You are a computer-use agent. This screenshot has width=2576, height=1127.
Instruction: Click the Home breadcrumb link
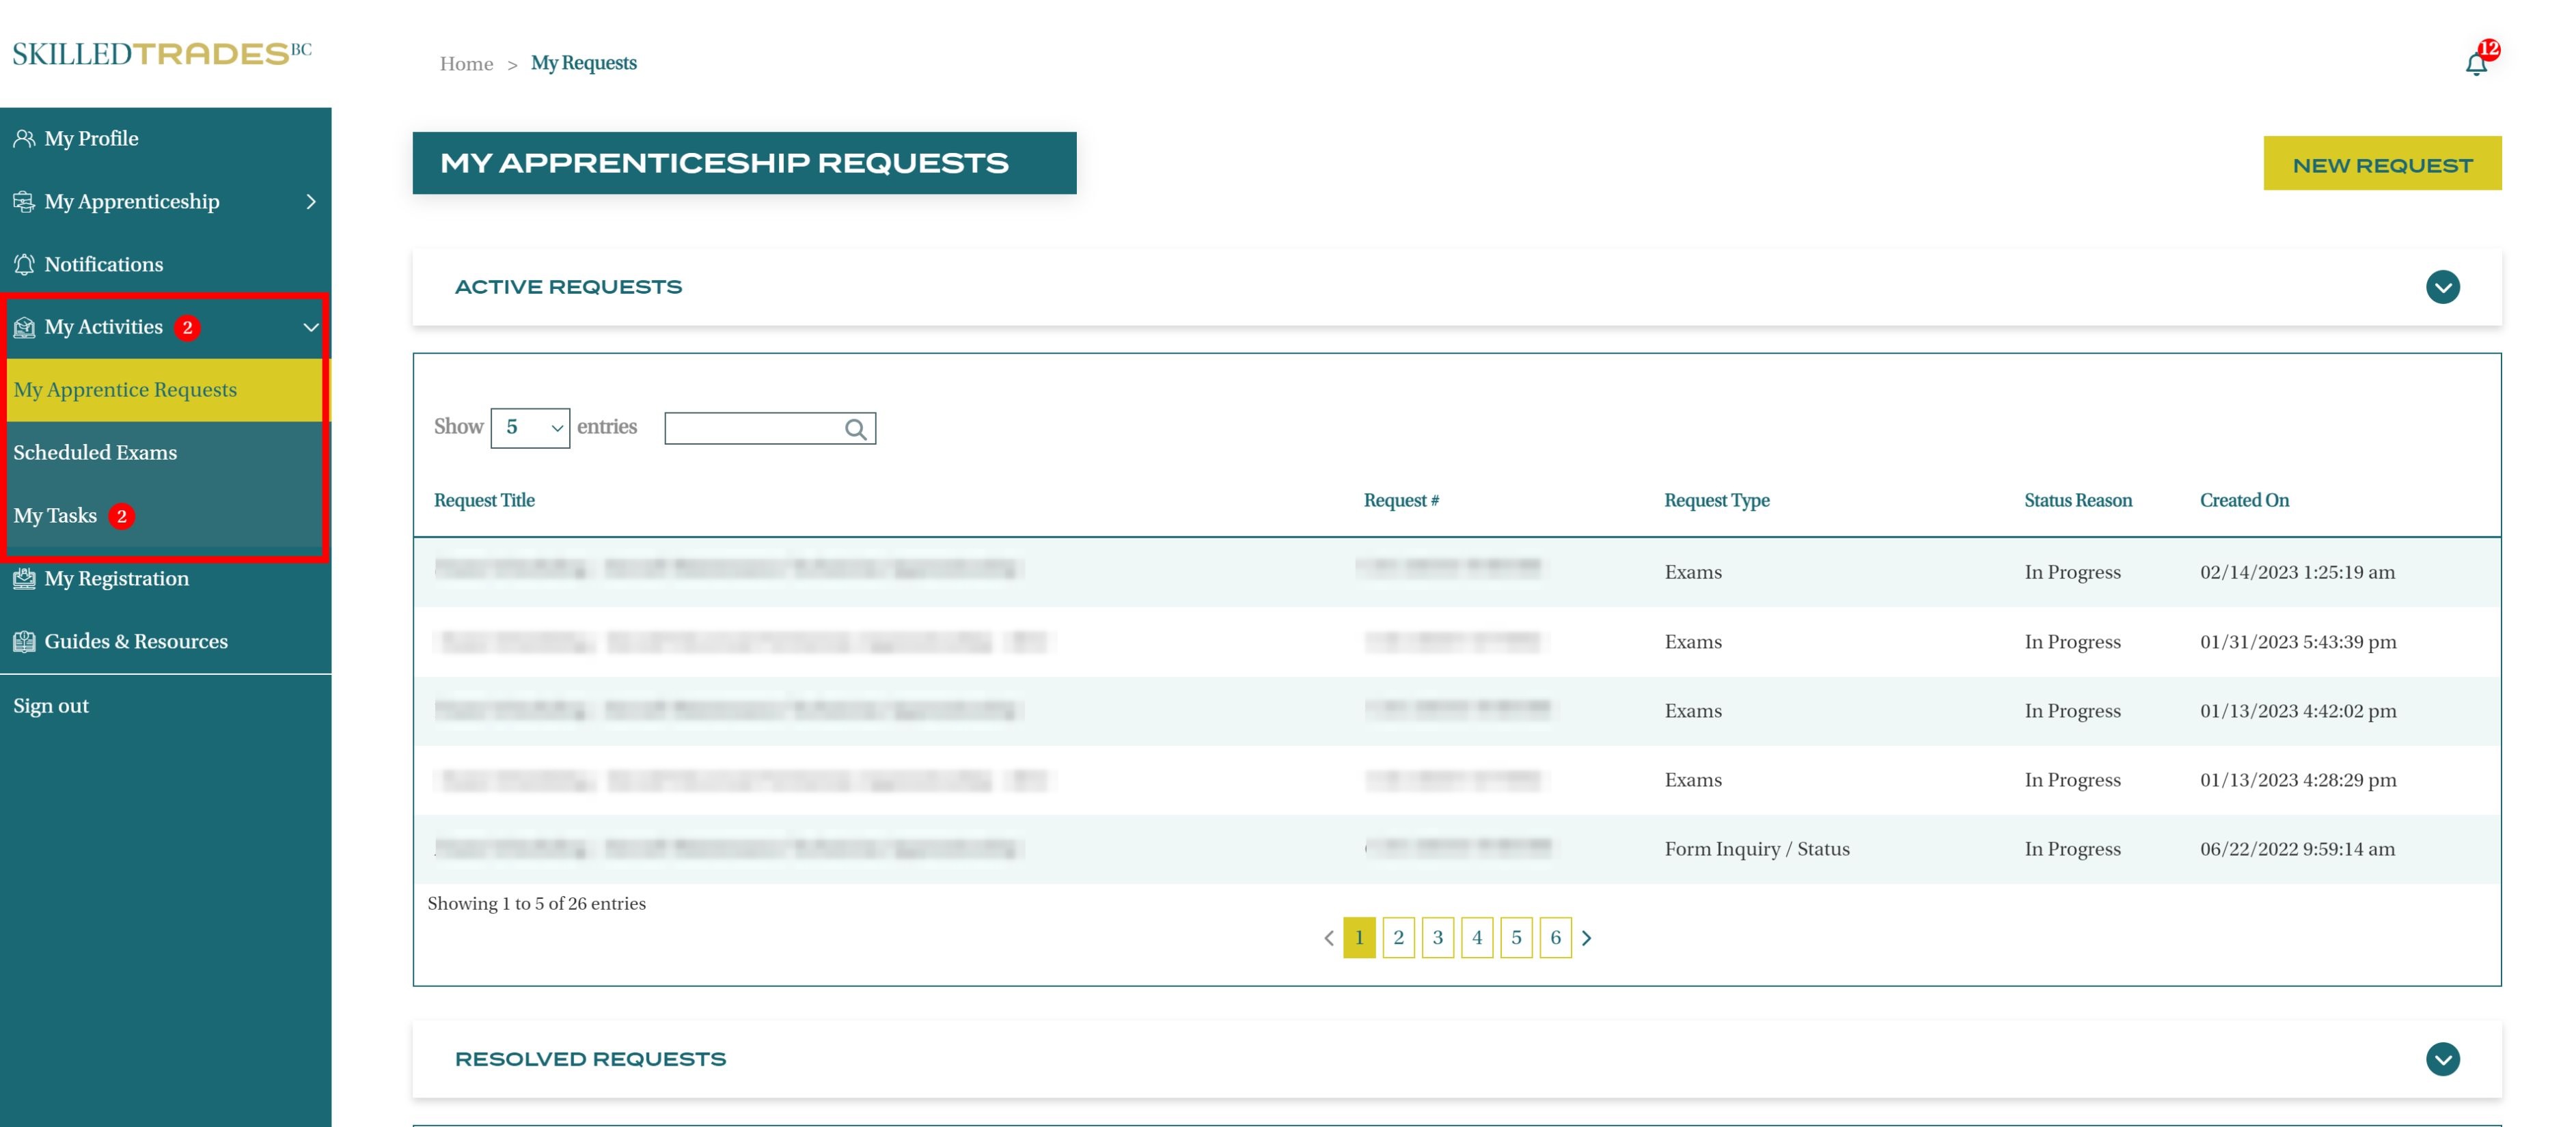[466, 64]
